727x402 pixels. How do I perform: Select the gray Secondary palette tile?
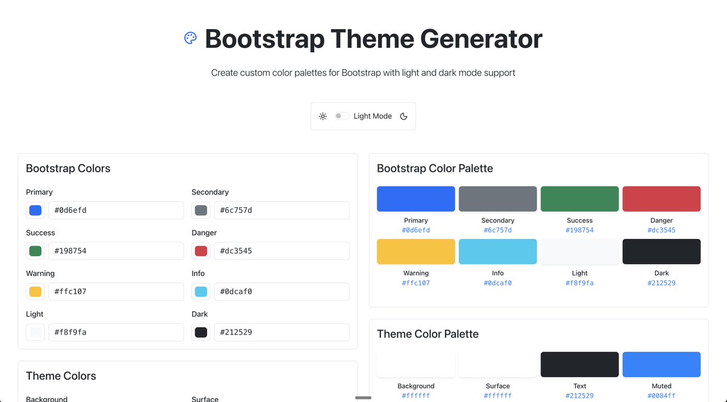coord(497,199)
